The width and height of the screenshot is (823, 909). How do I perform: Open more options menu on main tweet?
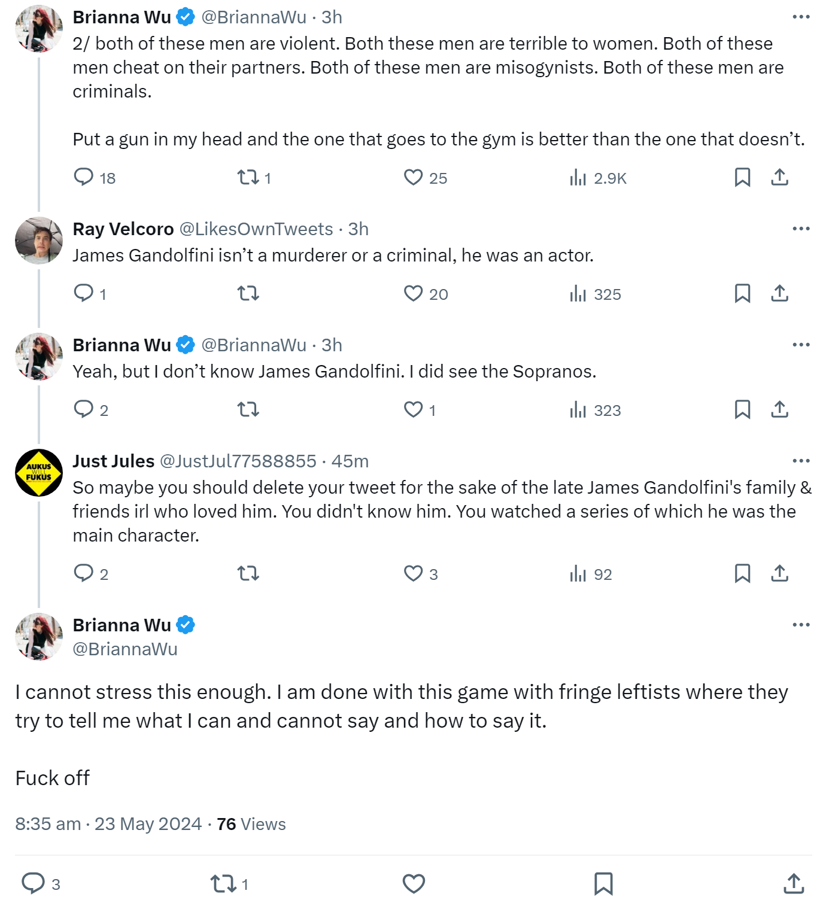click(801, 625)
